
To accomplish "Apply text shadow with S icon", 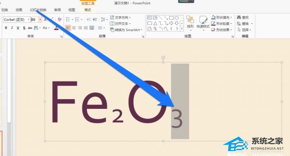I will pyautogui.click(x=24, y=28).
